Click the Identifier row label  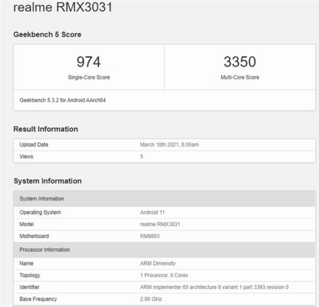pyautogui.click(x=30, y=287)
